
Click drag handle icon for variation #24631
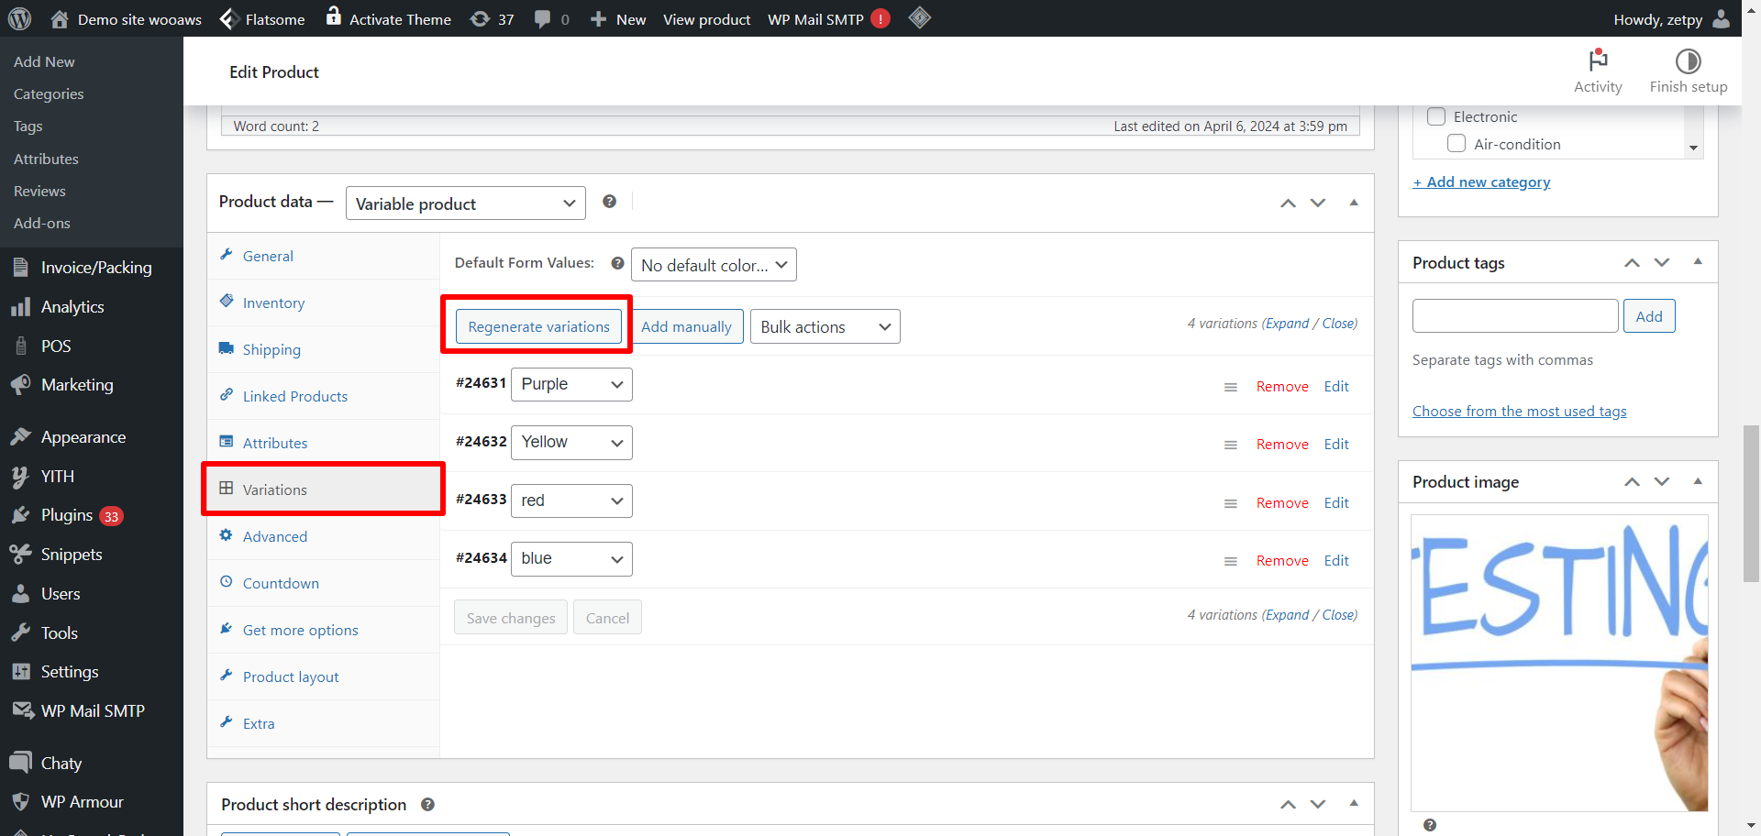pyautogui.click(x=1231, y=387)
